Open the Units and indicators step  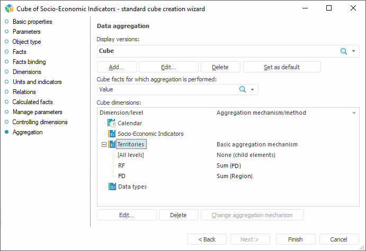coord(37,82)
